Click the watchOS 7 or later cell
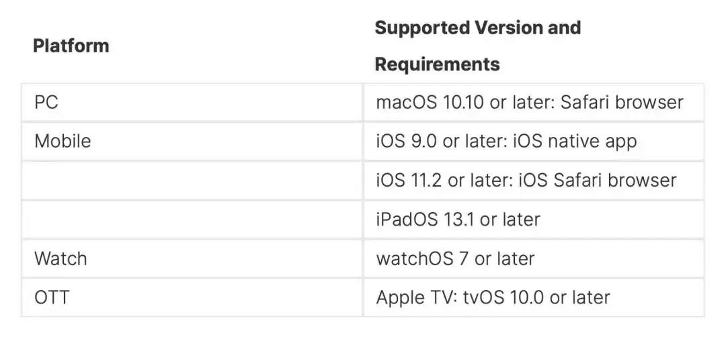726x343 pixels. (455, 258)
